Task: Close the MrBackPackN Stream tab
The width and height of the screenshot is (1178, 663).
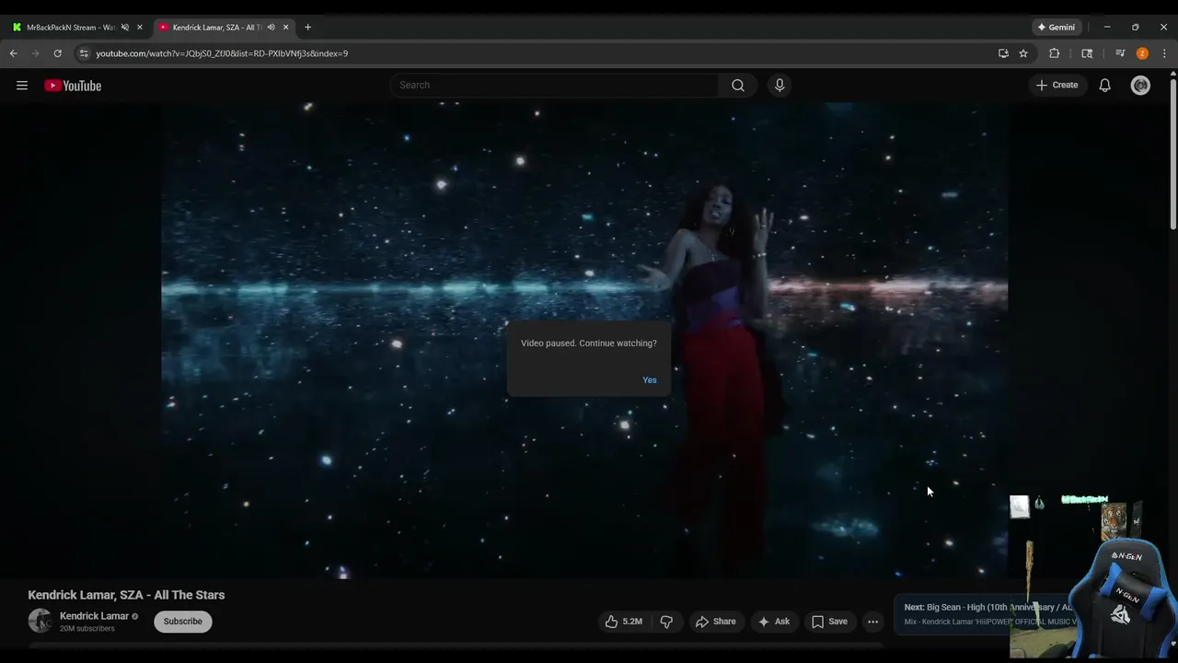Action: (140, 28)
